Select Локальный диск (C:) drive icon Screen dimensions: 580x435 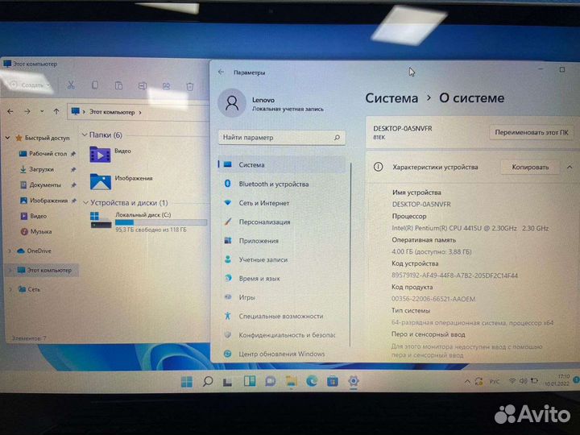(101, 220)
